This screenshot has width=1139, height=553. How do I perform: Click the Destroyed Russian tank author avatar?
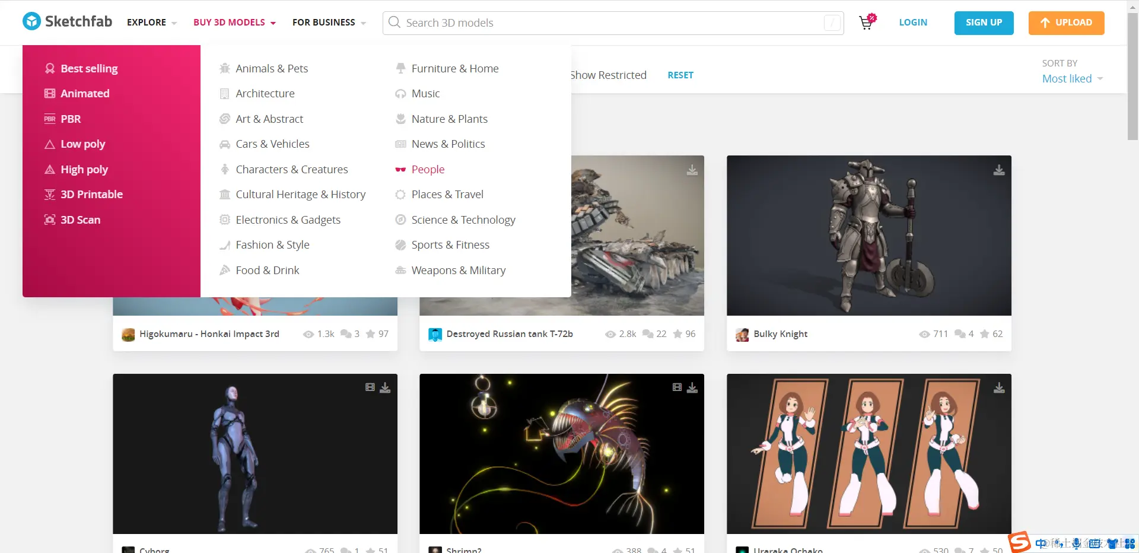click(x=435, y=335)
